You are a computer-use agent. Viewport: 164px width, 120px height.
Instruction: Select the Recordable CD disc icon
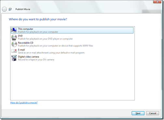14,44
